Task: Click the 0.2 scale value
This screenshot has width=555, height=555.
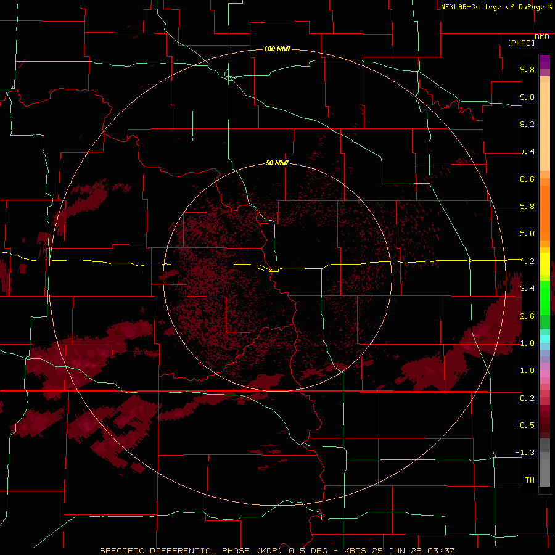Action: [x=527, y=398]
